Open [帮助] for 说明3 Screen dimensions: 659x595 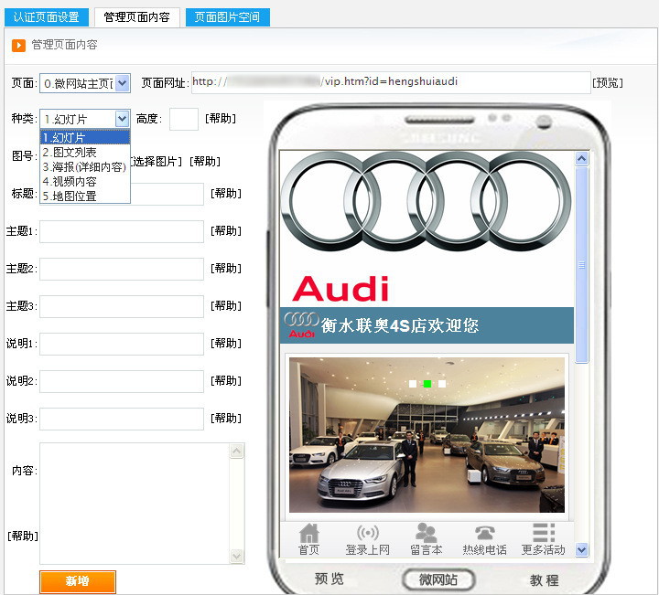pyautogui.click(x=226, y=419)
